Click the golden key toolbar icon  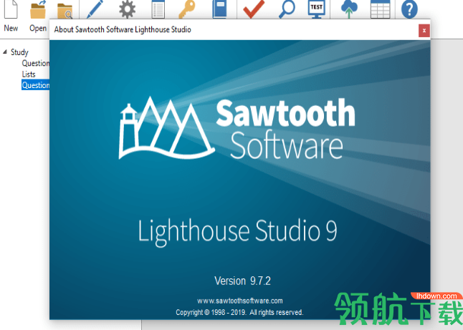coord(187,9)
